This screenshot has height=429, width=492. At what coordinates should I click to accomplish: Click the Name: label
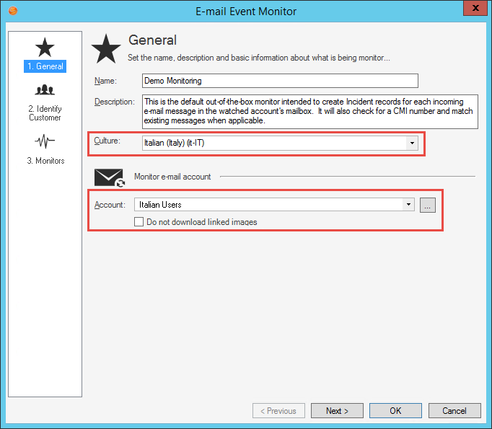click(105, 81)
